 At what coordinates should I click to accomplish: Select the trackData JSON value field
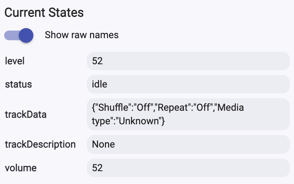[x=188, y=114]
